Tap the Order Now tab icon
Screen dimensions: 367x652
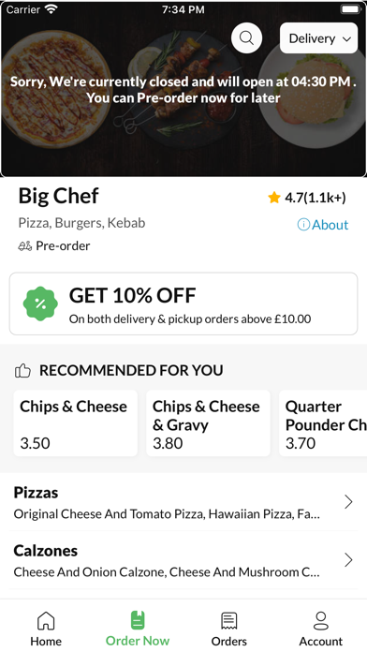coord(138,620)
